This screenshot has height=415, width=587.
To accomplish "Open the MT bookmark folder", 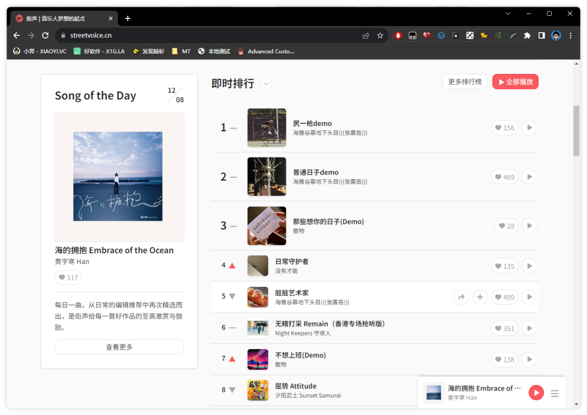I will tap(181, 51).
